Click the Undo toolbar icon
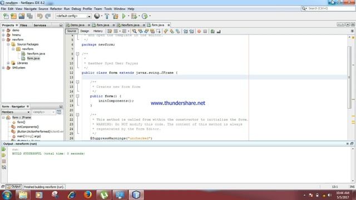This screenshot has width=356, height=200. 40,16
